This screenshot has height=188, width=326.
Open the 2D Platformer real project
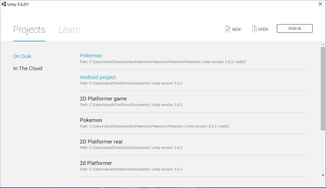[x=193, y=144]
